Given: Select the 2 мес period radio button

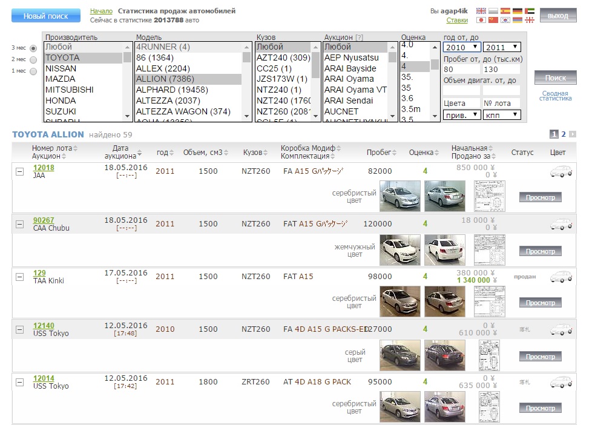Looking at the screenshot, I should coord(33,59).
